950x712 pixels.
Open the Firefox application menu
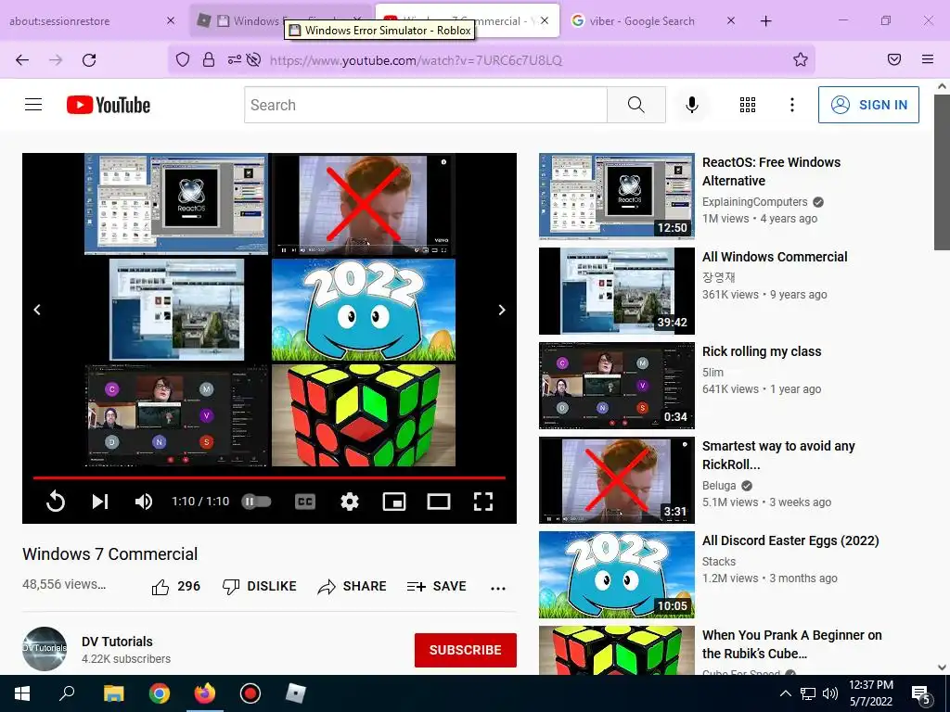[928, 59]
